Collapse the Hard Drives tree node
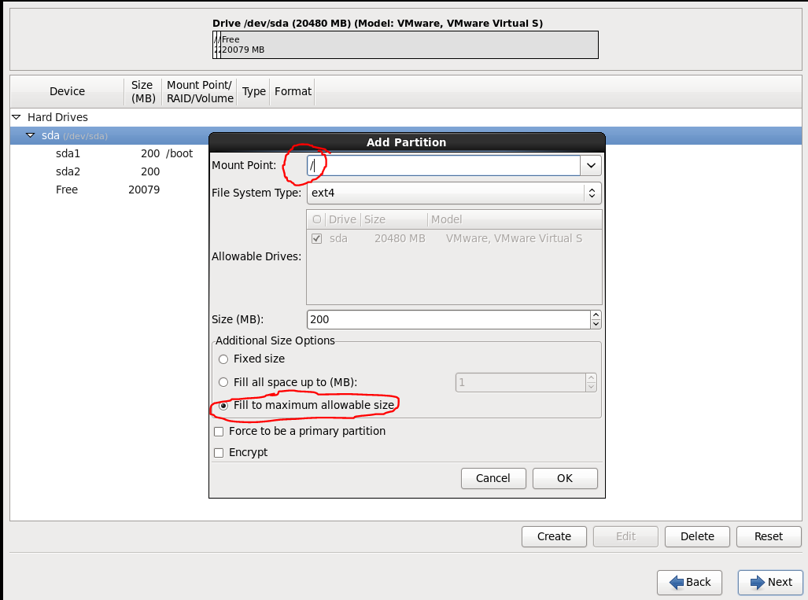This screenshot has height=600, width=808. pyautogui.click(x=17, y=117)
